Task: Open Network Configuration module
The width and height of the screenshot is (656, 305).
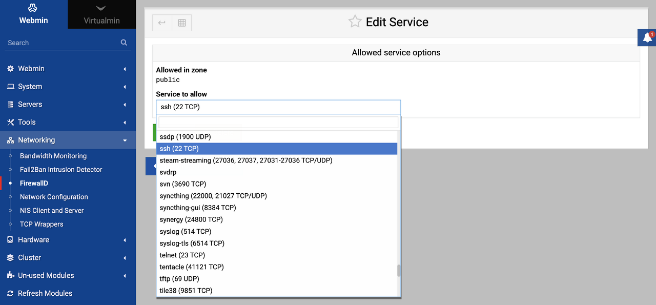Action: click(54, 197)
